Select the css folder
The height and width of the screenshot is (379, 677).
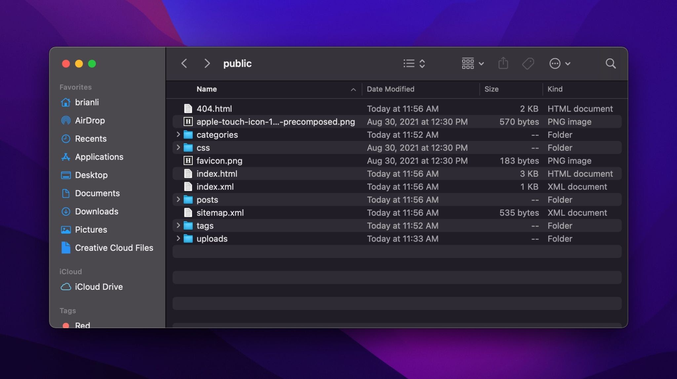click(x=203, y=148)
